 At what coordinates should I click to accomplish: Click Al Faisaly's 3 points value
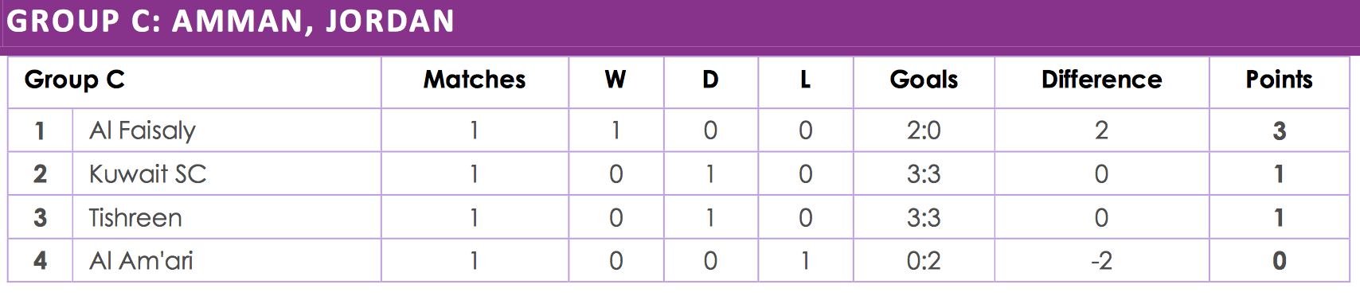(1279, 130)
